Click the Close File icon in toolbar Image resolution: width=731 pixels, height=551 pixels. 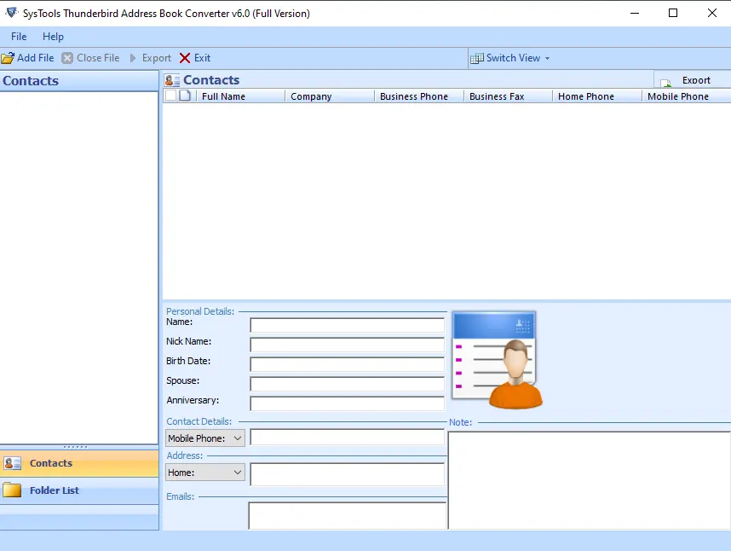coord(67,58)
